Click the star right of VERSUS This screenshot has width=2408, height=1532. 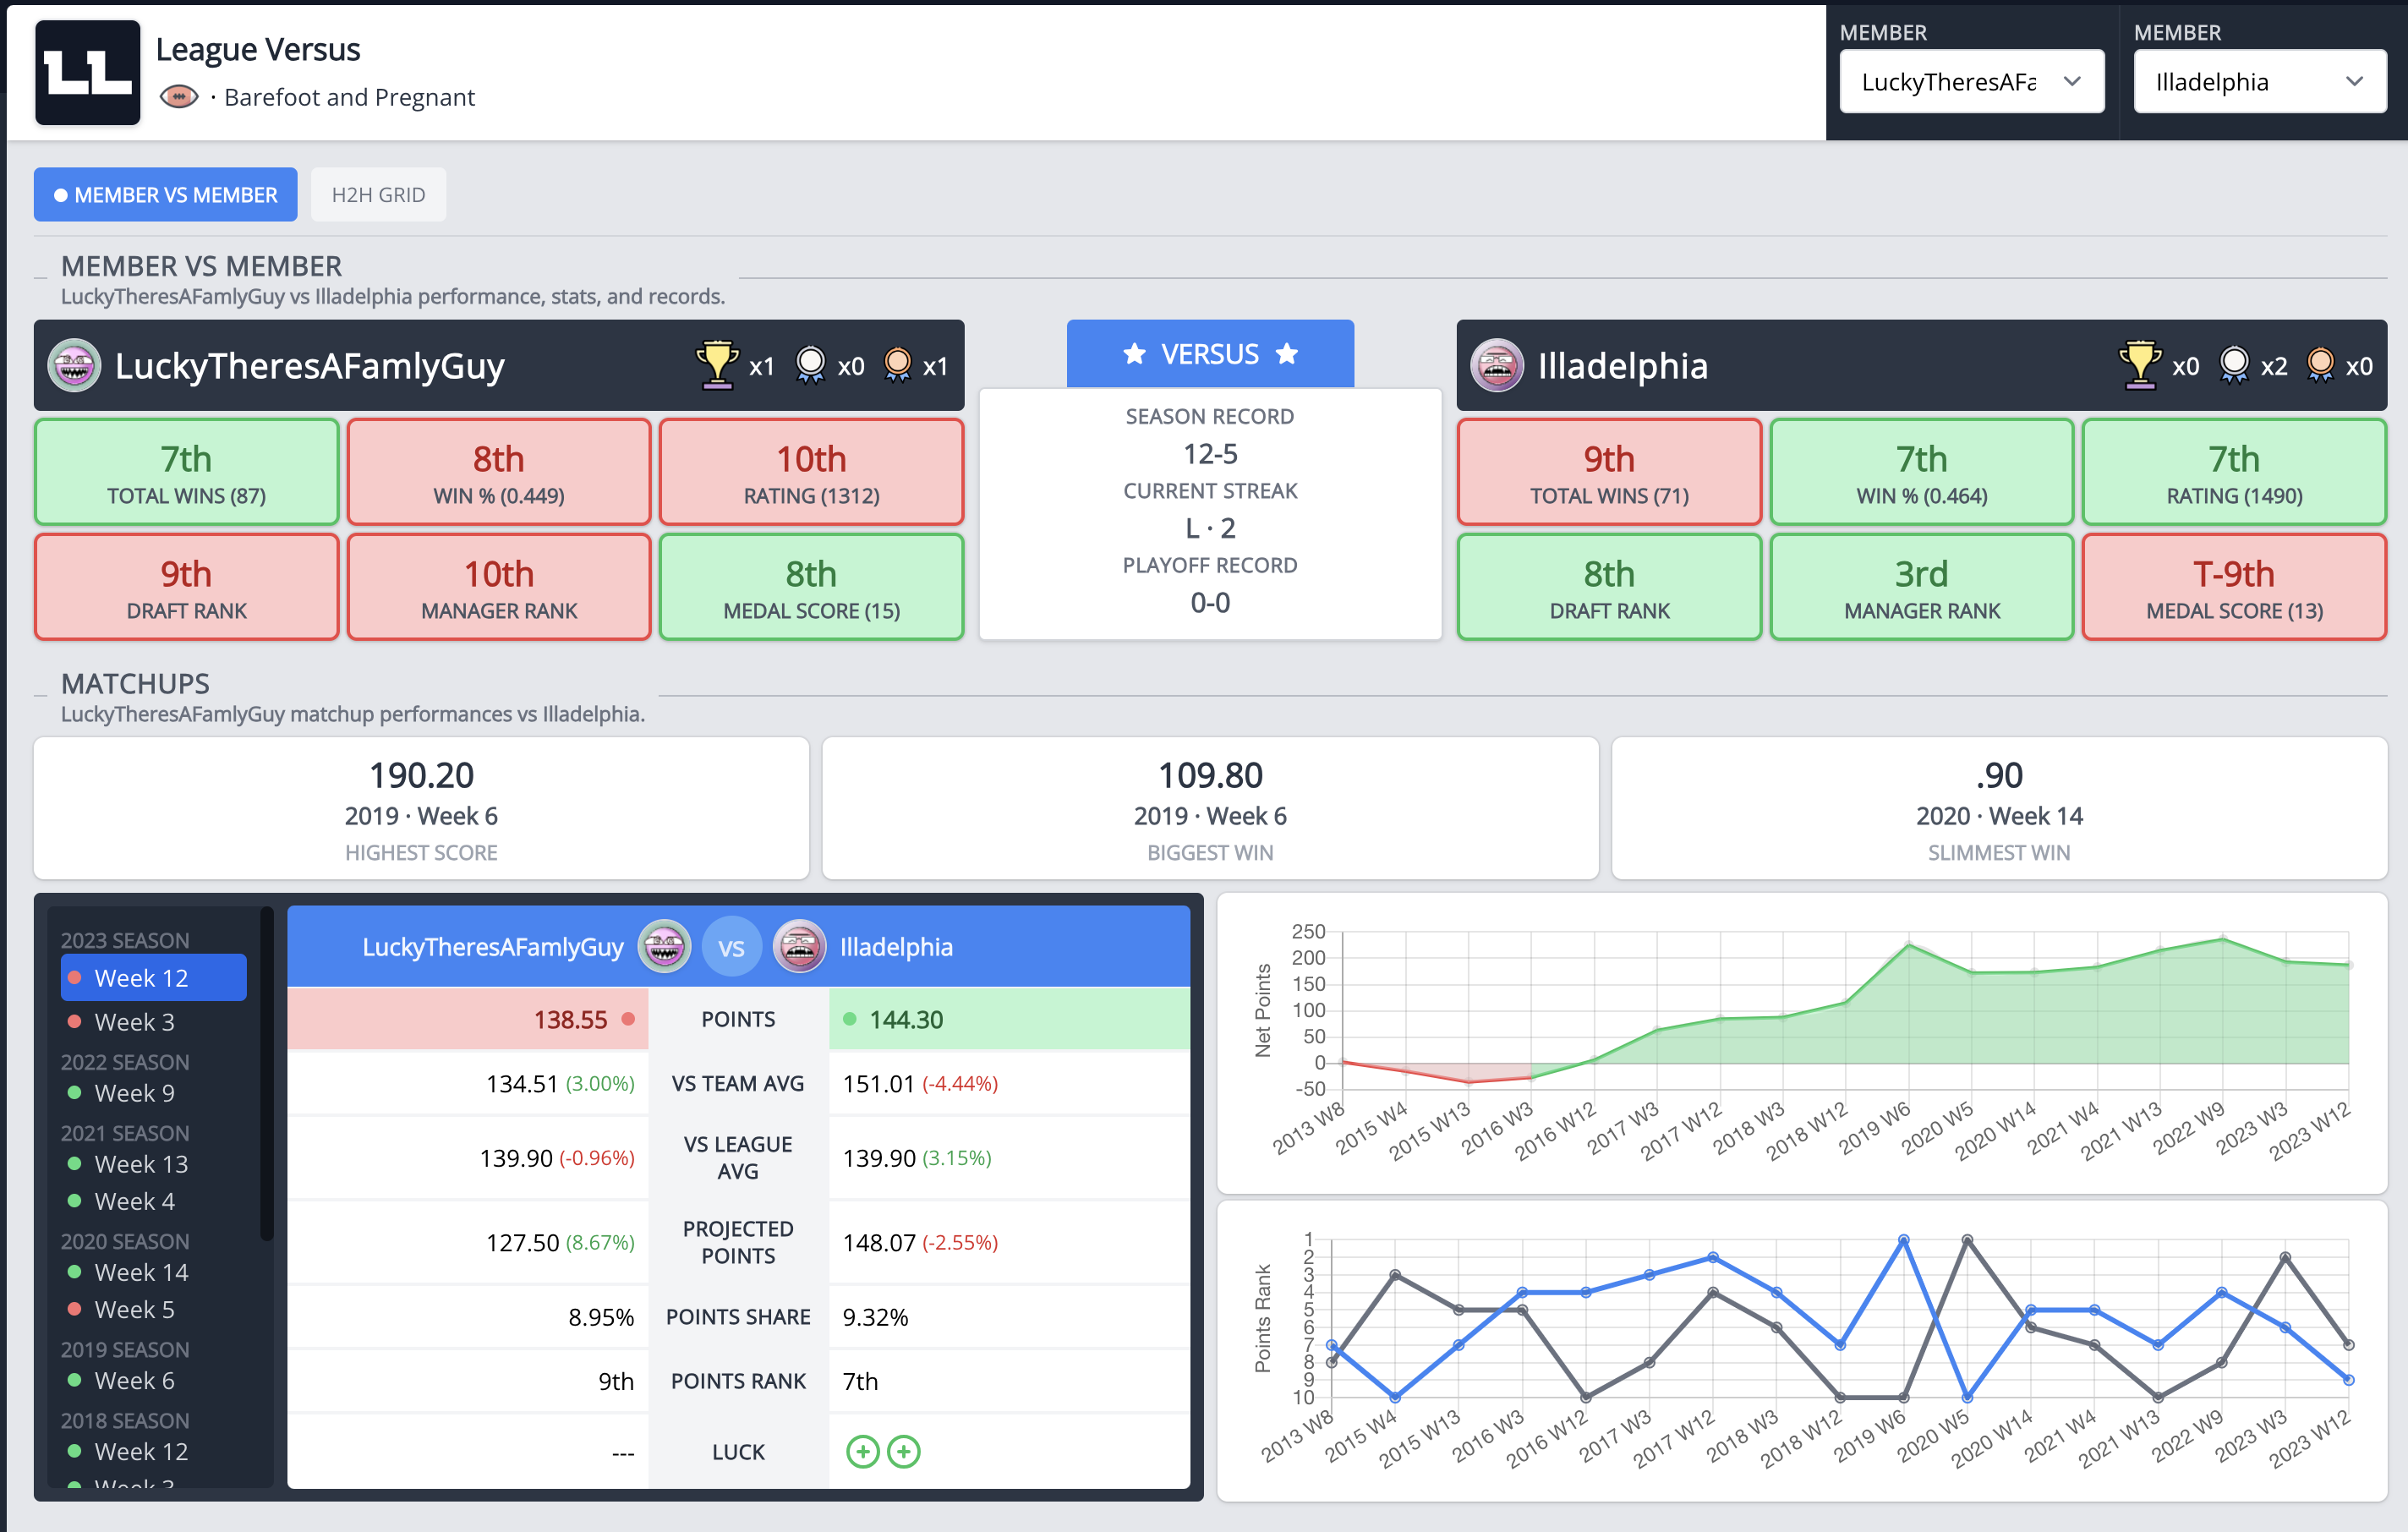coord(1287,353)
